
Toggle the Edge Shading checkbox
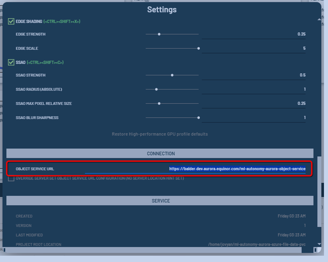coord(11,22)
